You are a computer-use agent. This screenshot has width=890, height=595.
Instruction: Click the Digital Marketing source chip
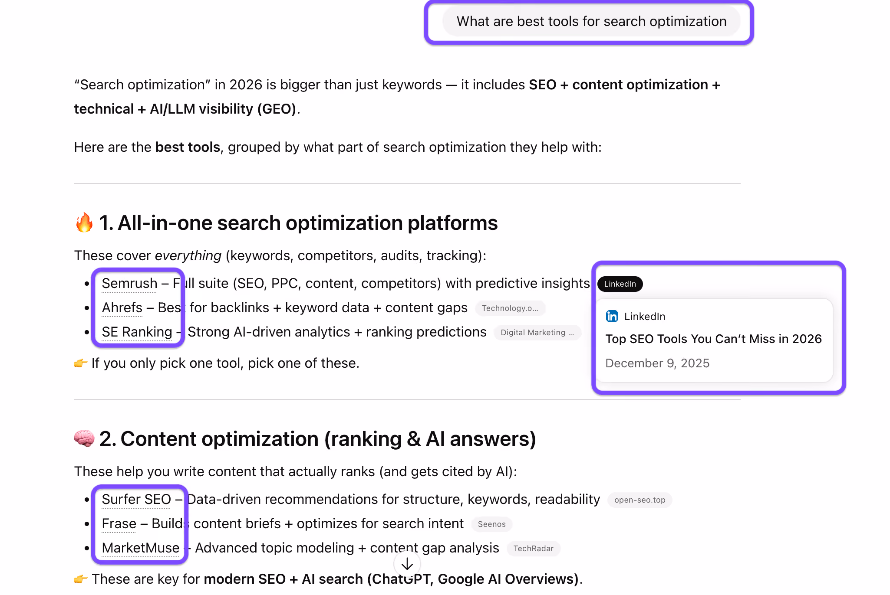(537, 332)
